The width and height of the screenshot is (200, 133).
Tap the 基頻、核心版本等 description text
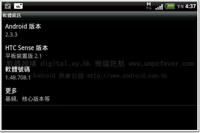point(28,99)
